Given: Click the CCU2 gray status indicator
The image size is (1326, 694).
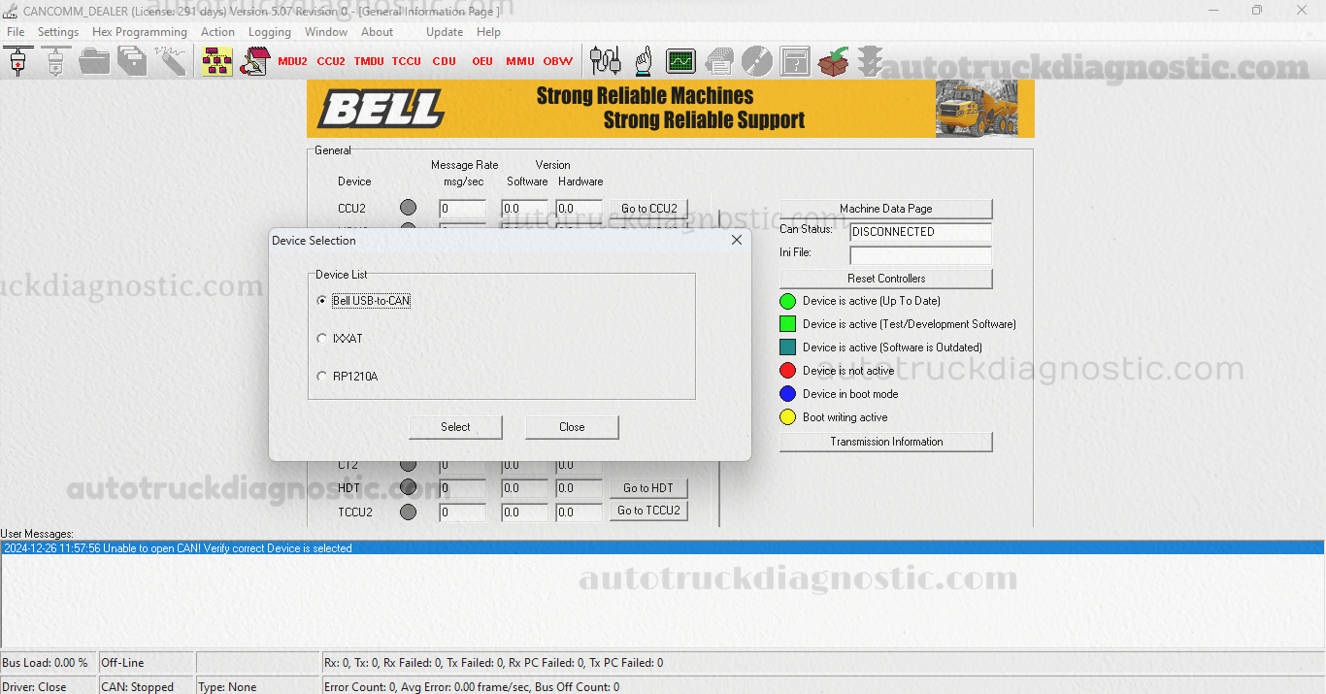Looking at the screenshot, I should 408,208.
